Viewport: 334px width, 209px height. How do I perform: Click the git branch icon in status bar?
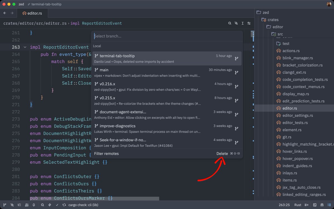(5, 205)
